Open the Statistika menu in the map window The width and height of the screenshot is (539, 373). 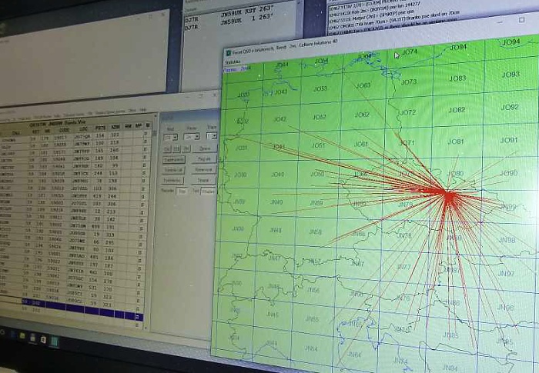233,62
